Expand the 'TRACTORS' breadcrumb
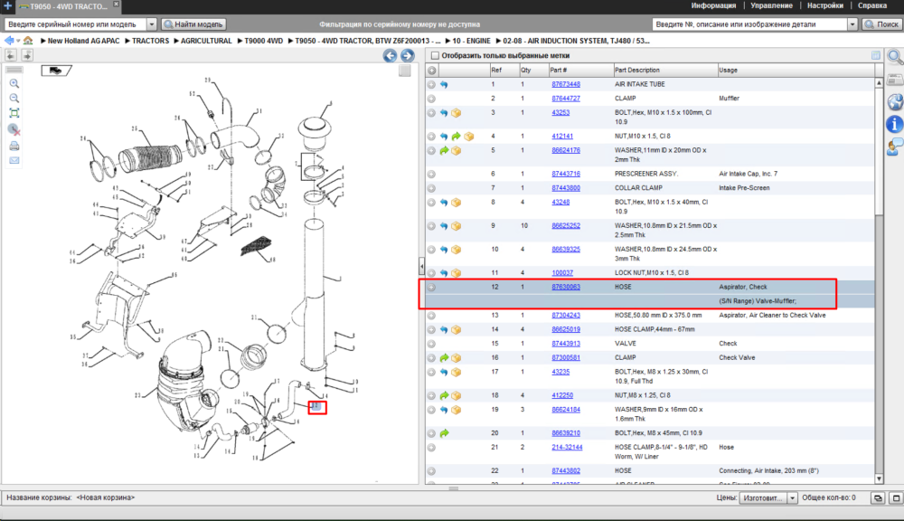 coord(127,41)
